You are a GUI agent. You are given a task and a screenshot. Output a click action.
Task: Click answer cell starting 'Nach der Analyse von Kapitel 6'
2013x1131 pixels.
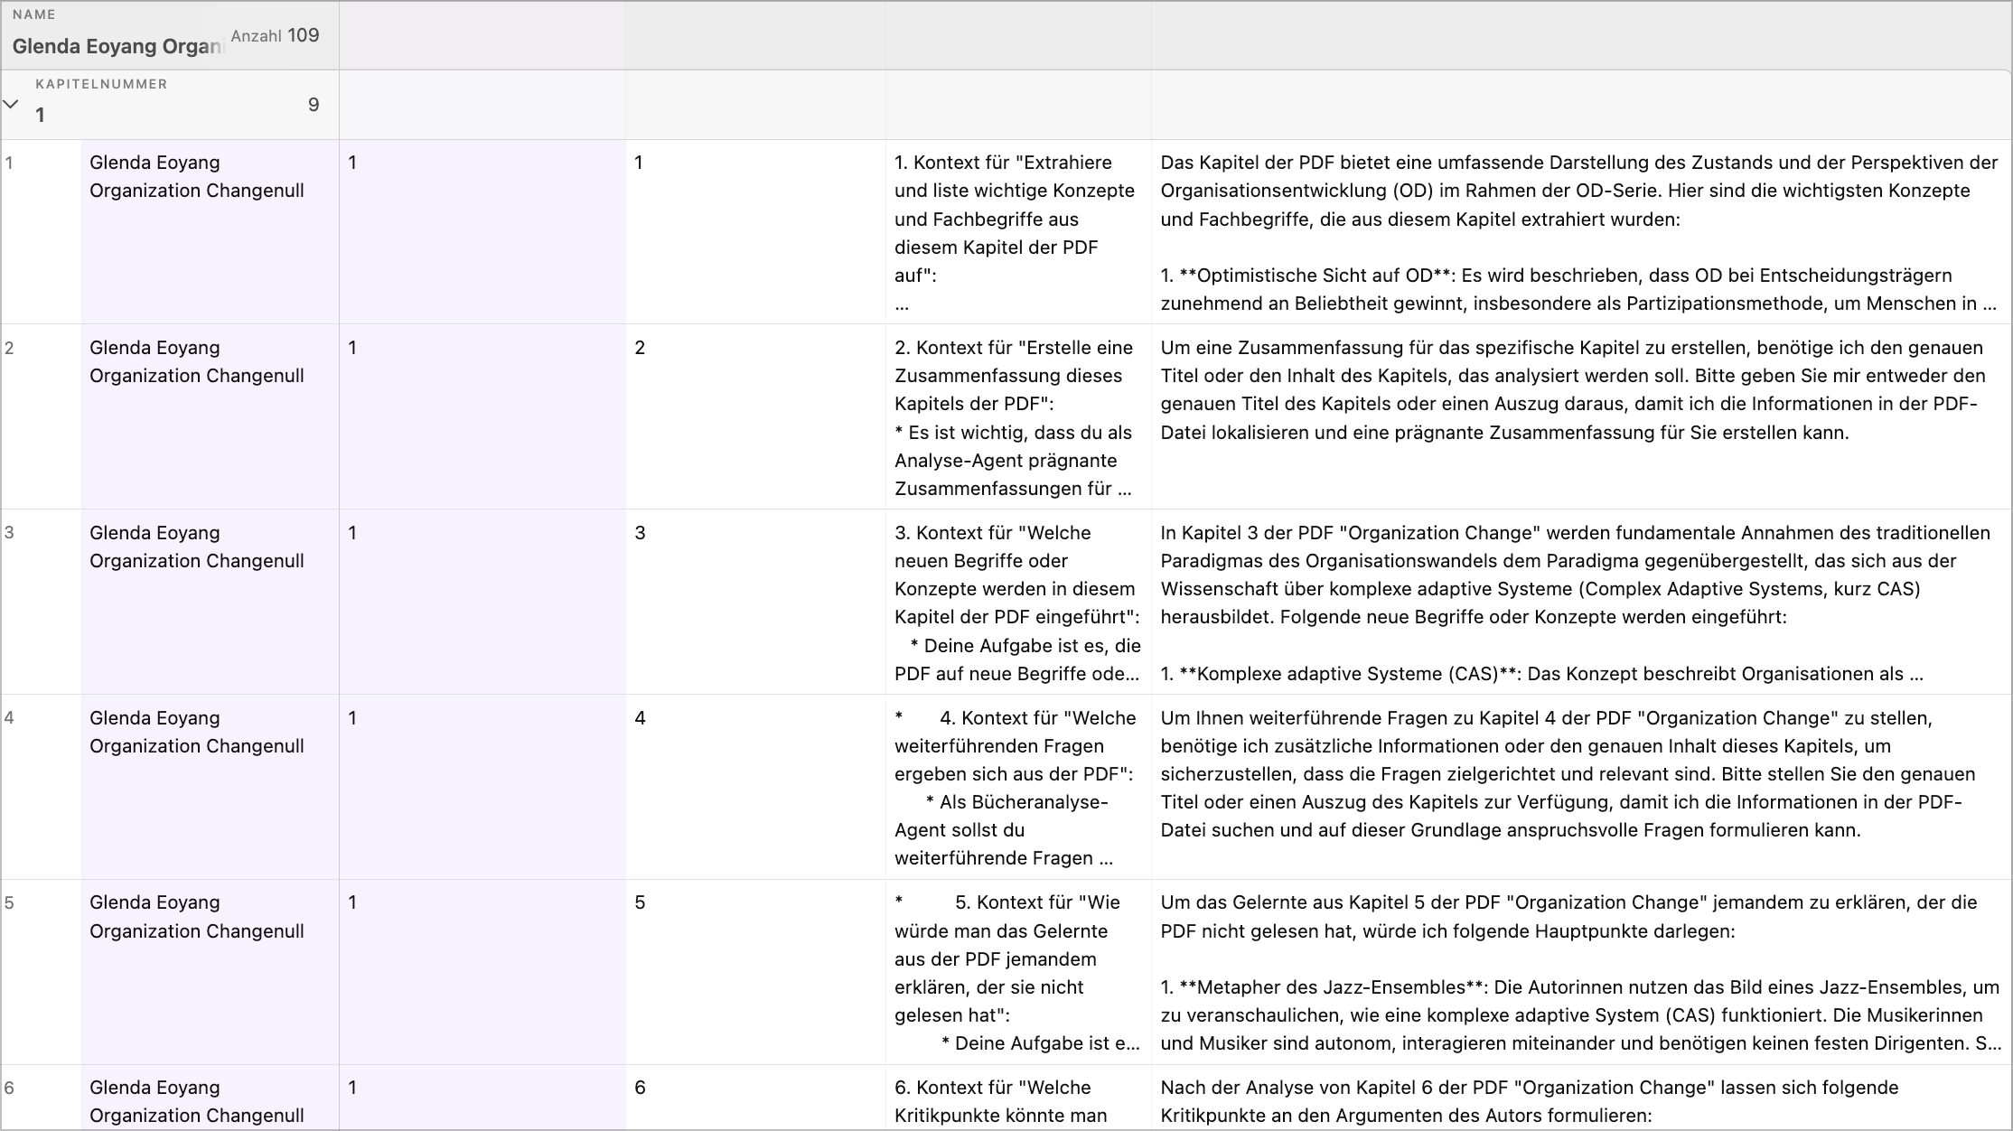(1581, 1098)
